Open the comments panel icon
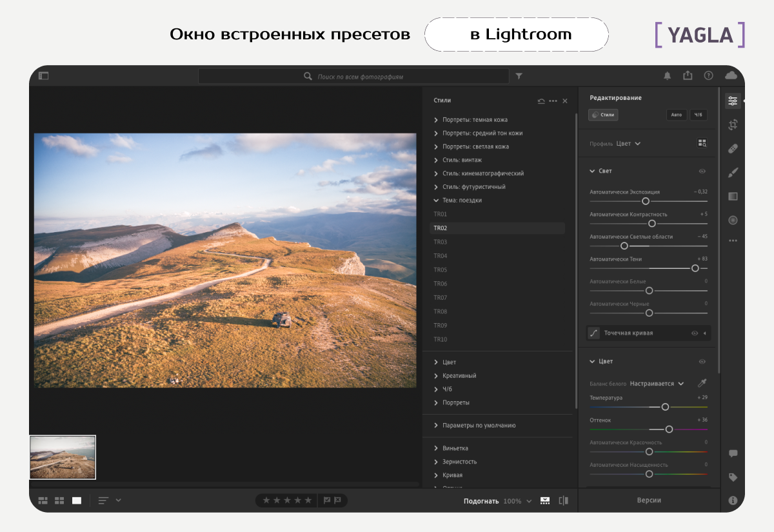 tap(733, 453)
